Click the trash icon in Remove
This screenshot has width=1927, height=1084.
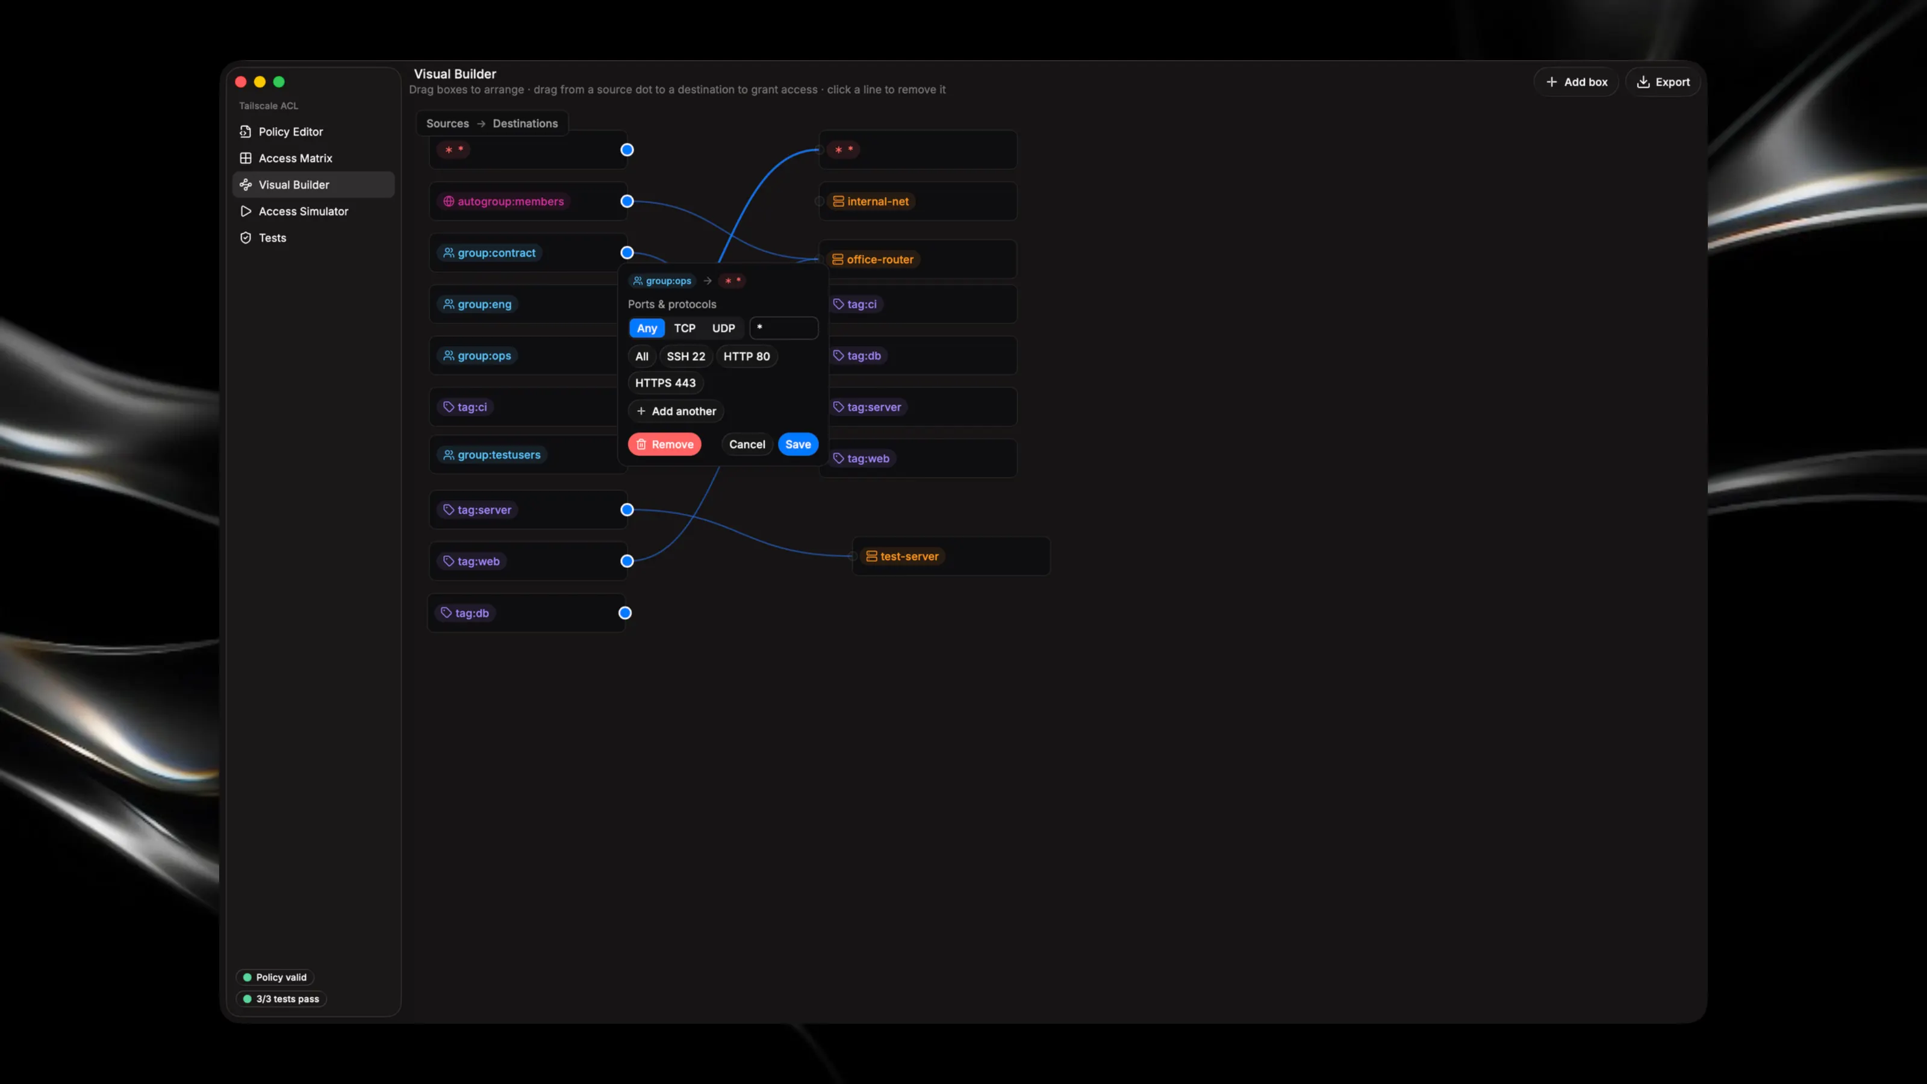(x=641, y=444)
